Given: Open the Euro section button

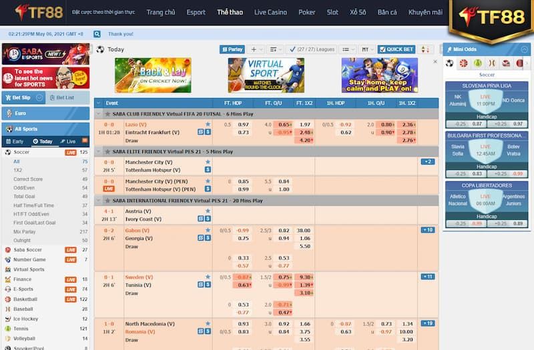Looking at the screenshot, I should (x=45, y=113).
